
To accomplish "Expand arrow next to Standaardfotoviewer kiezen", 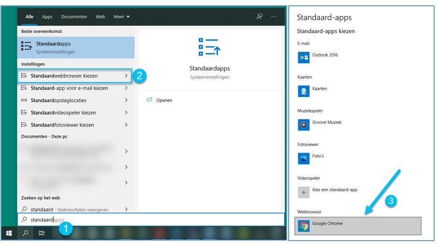I will 126,125.
